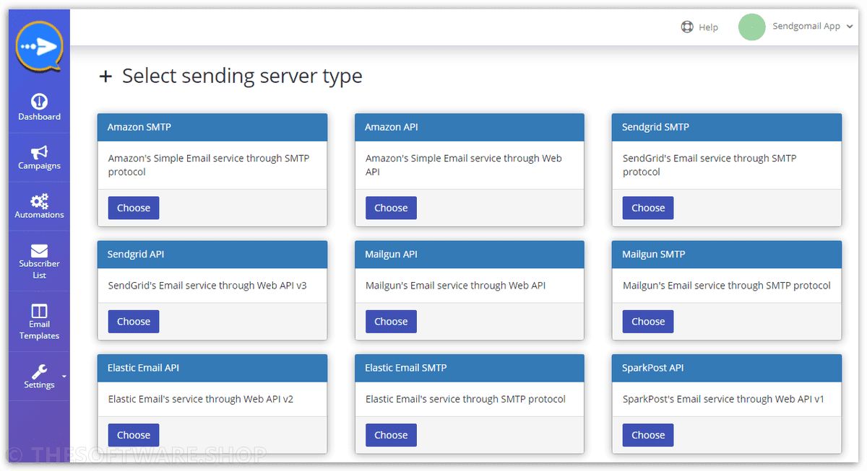Open Campaigns megaphone icon

(39, 151)
